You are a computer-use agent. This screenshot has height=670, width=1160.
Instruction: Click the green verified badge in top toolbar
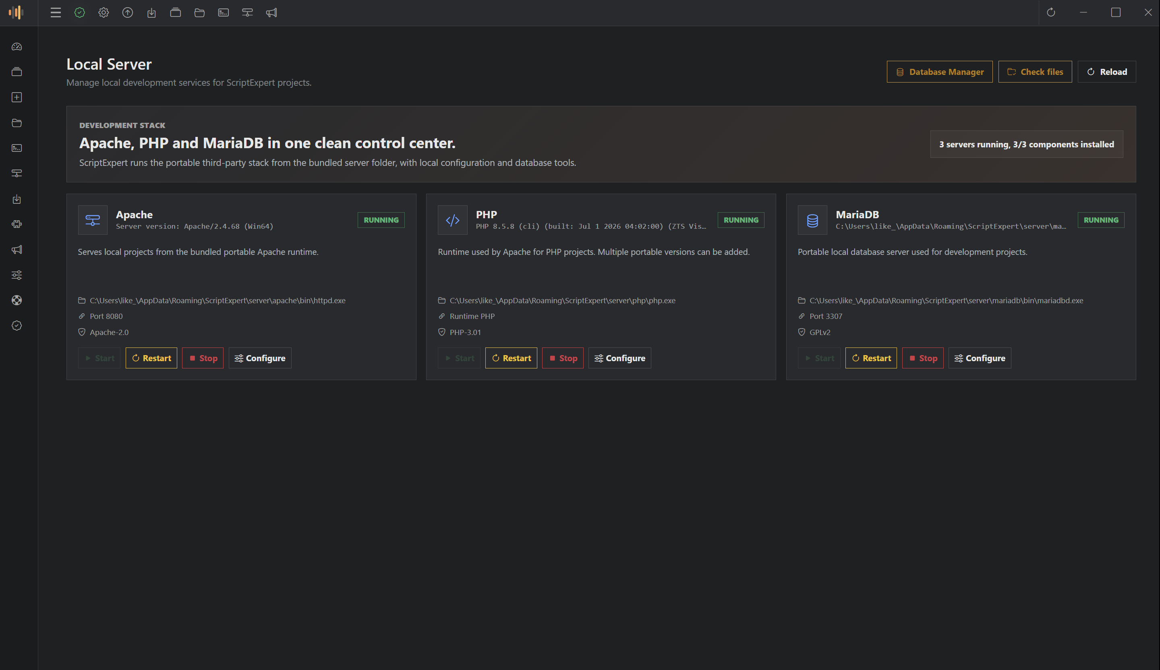[x=80, y=12]
